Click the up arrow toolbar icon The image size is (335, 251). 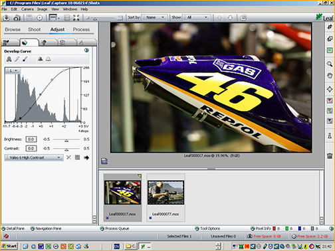tap(219, 18)
